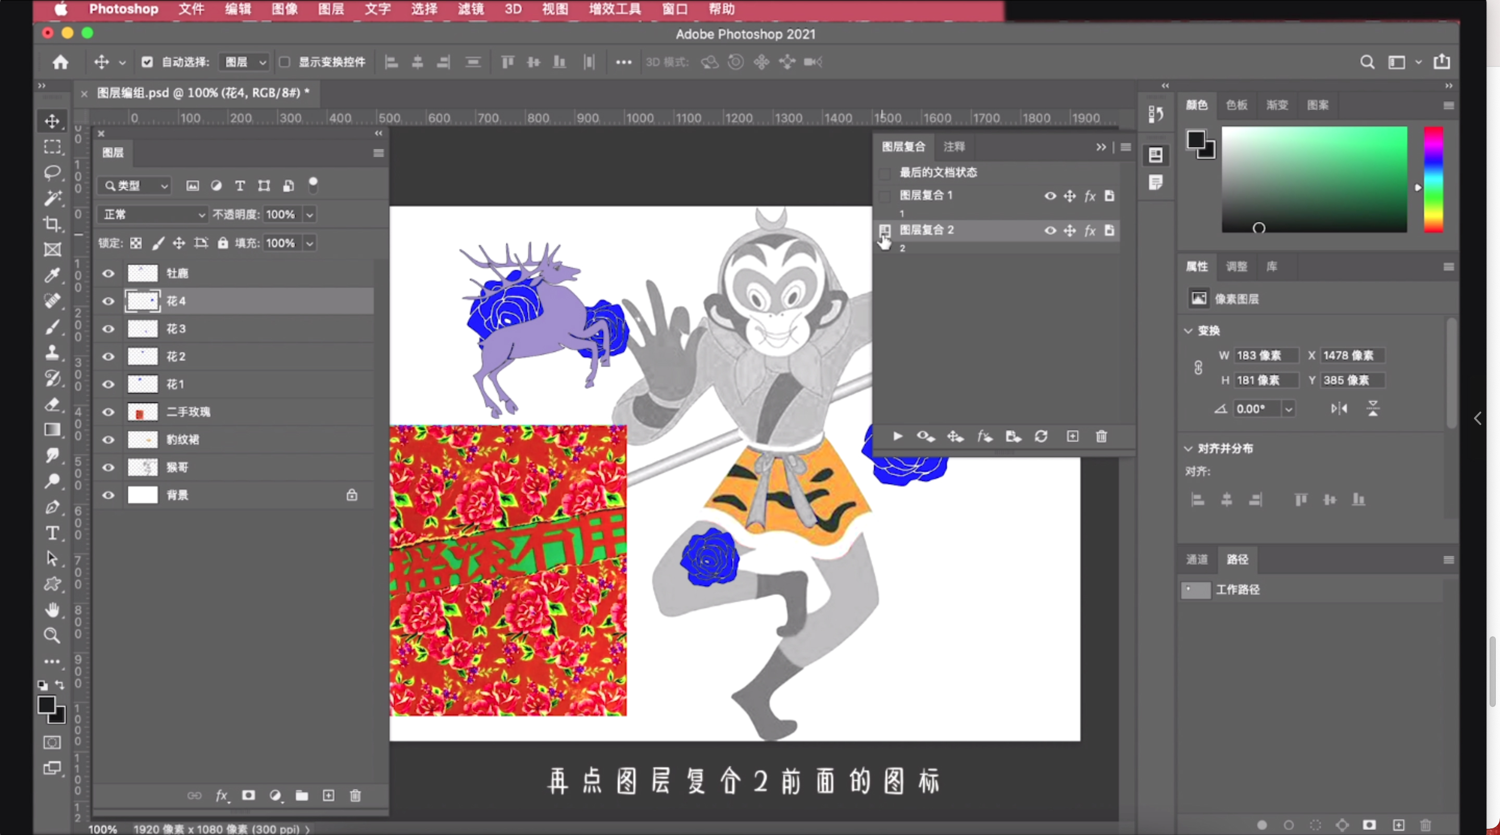This screenshot has height=835, width=1500.
Task: Select the Rectangular Marquee tool
Action: (53, 145)
